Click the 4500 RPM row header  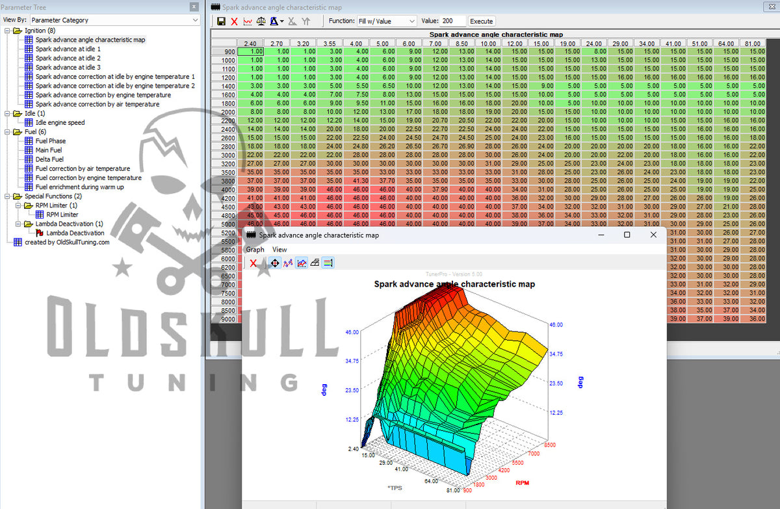(x=224, y=207)
